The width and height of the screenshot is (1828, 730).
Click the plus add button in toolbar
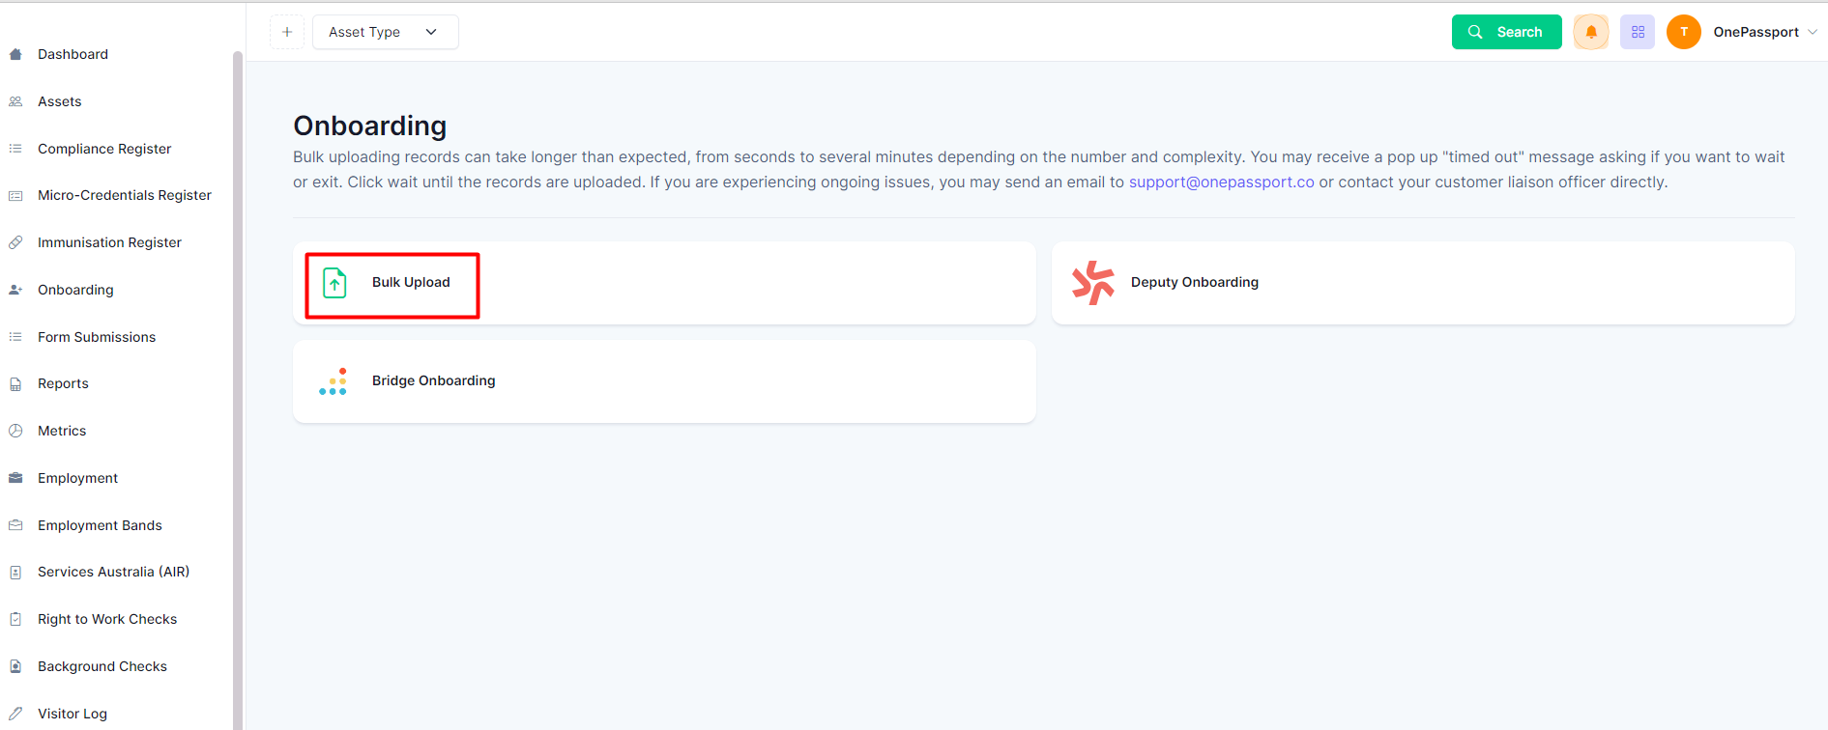287,32
